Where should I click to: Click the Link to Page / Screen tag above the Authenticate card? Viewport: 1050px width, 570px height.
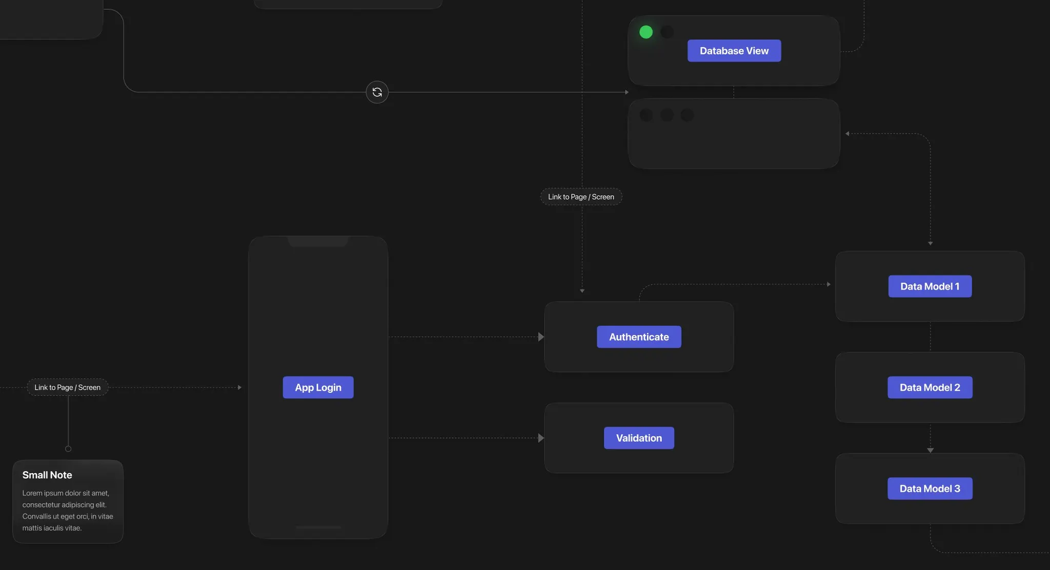[x=581, y=197]
